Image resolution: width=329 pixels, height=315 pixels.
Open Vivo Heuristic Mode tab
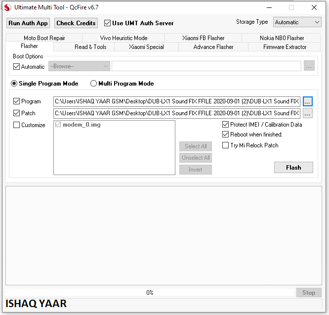(123, 38)
